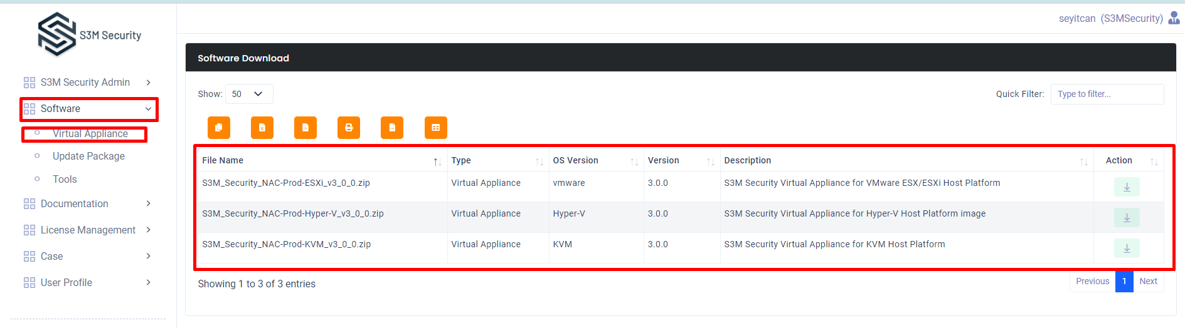Select page 1 in pagination
1185x328 pixels.
click(x=1124, y=282)
